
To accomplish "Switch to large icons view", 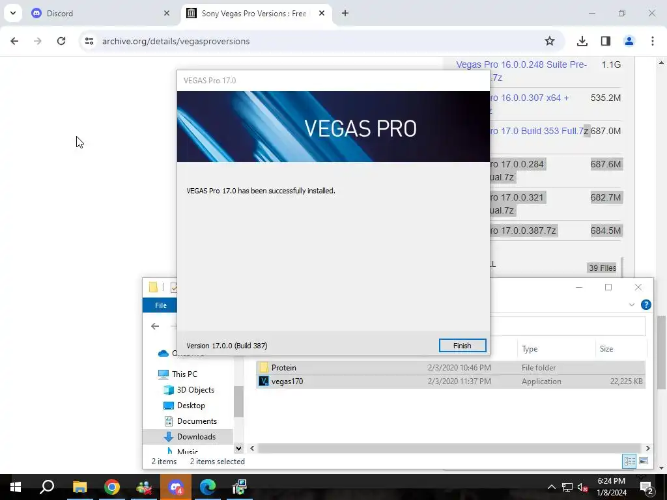I will tap(644, 461).
